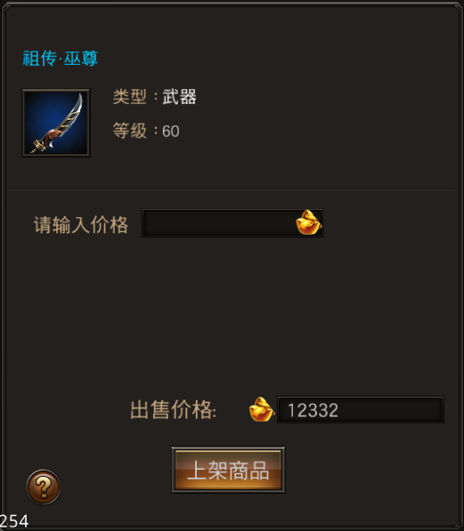Screen dimensions: 464x531
Task: Click the 上架商品 button
Action: pyautogui.click(x=228, y=470)
